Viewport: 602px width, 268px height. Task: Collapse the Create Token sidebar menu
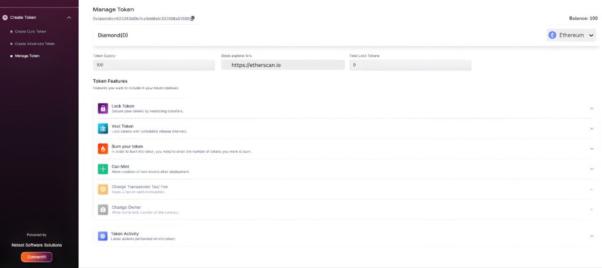pyautogui.click(x=69, y=18)
